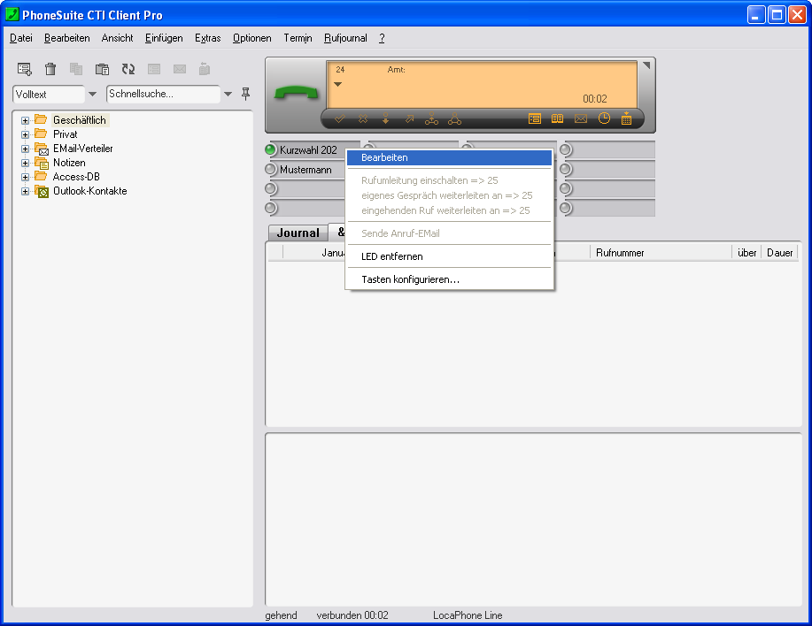
Task: Toggle the pin icon beside Schnellsuche
Action: click(x=245, y=94)
